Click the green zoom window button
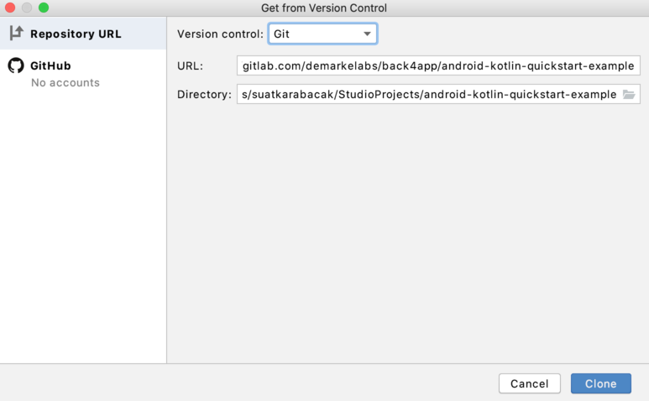 click(x=44, y=8)
